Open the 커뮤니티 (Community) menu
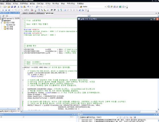The width and height of the screenshot is (159, 122). point(71,4)
